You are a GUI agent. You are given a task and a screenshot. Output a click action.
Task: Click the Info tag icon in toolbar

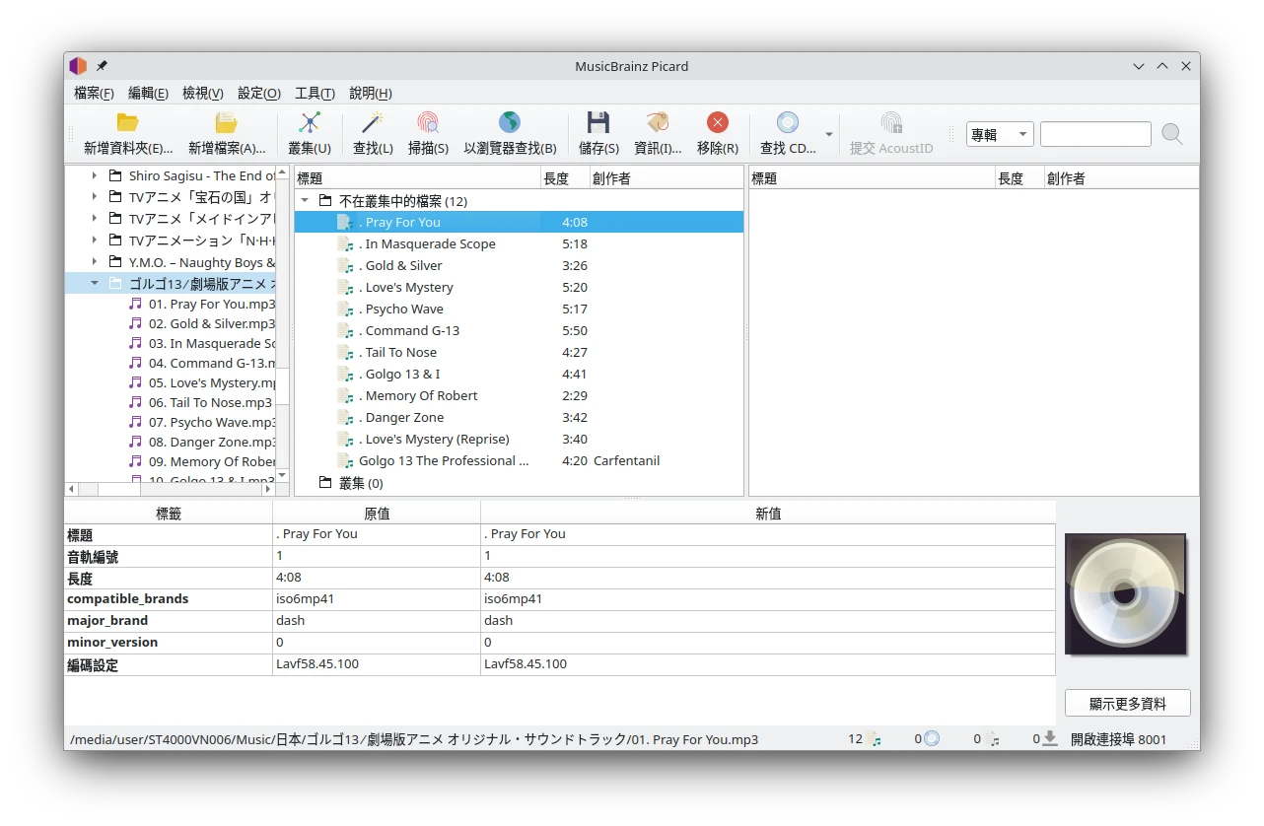pos(658,123)
